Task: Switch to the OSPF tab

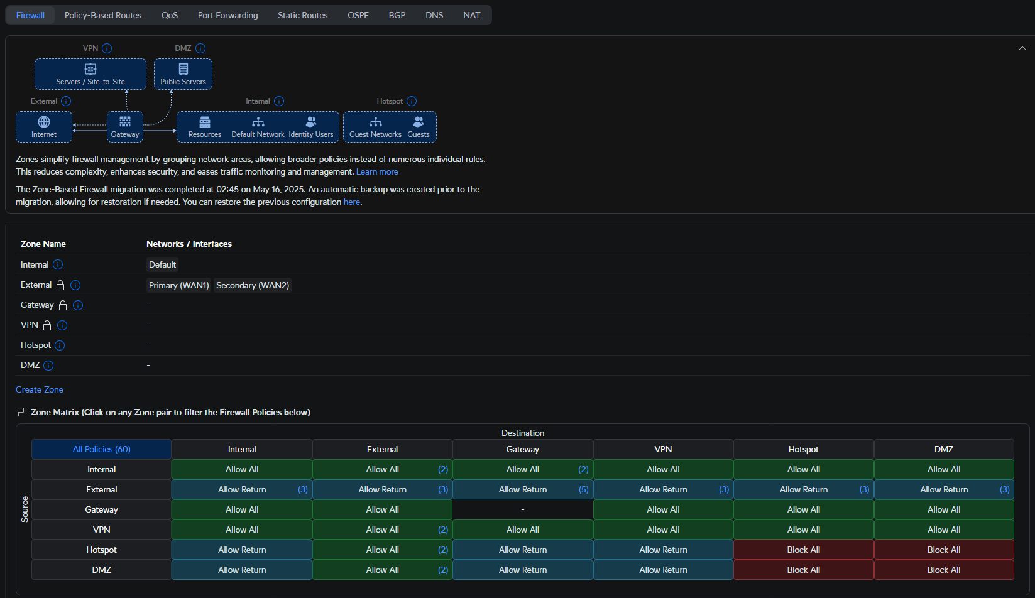Action: coord(358,15)
